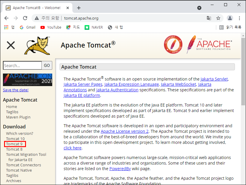Close the side menu with the X icon
Screen dimensions: 246x185
11,45
